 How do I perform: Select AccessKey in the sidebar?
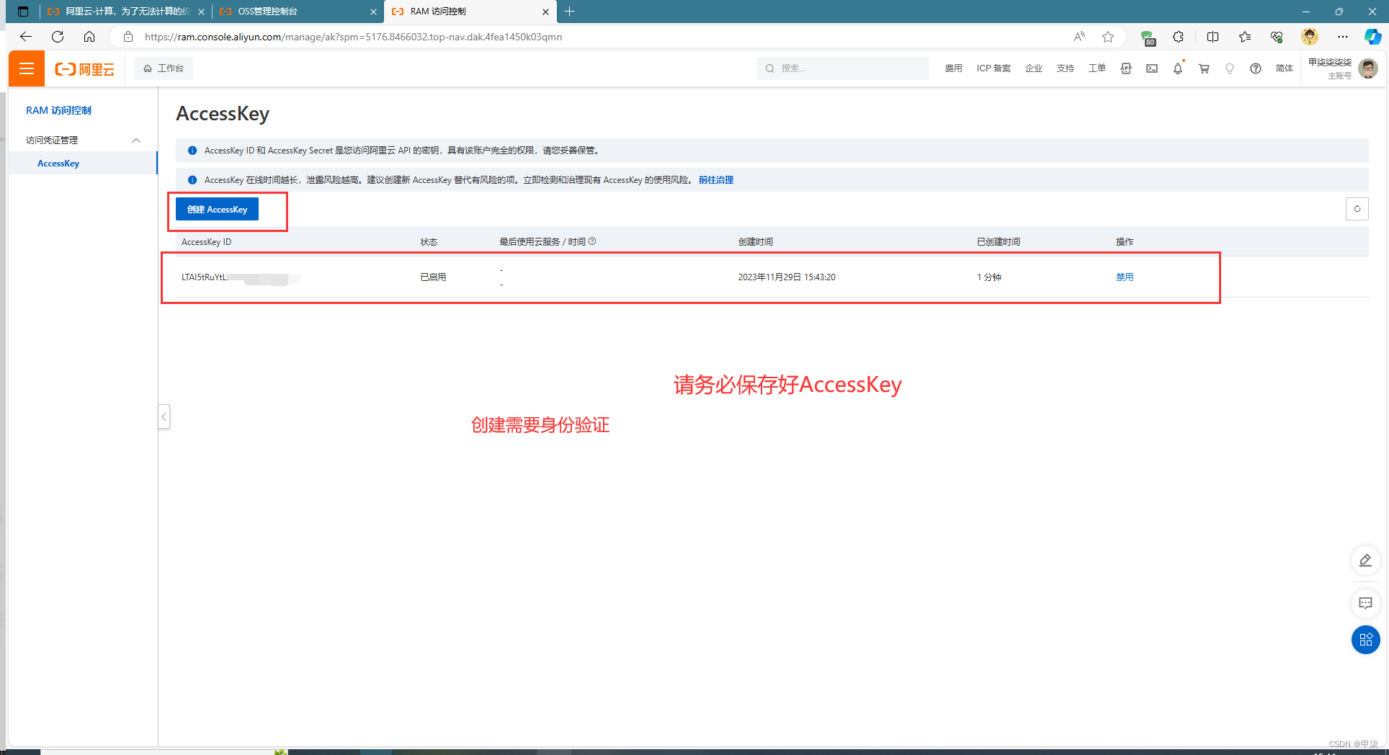58,164
